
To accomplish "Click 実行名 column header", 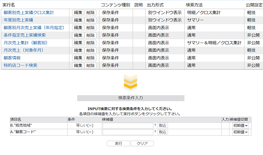I will click(9, 5).
